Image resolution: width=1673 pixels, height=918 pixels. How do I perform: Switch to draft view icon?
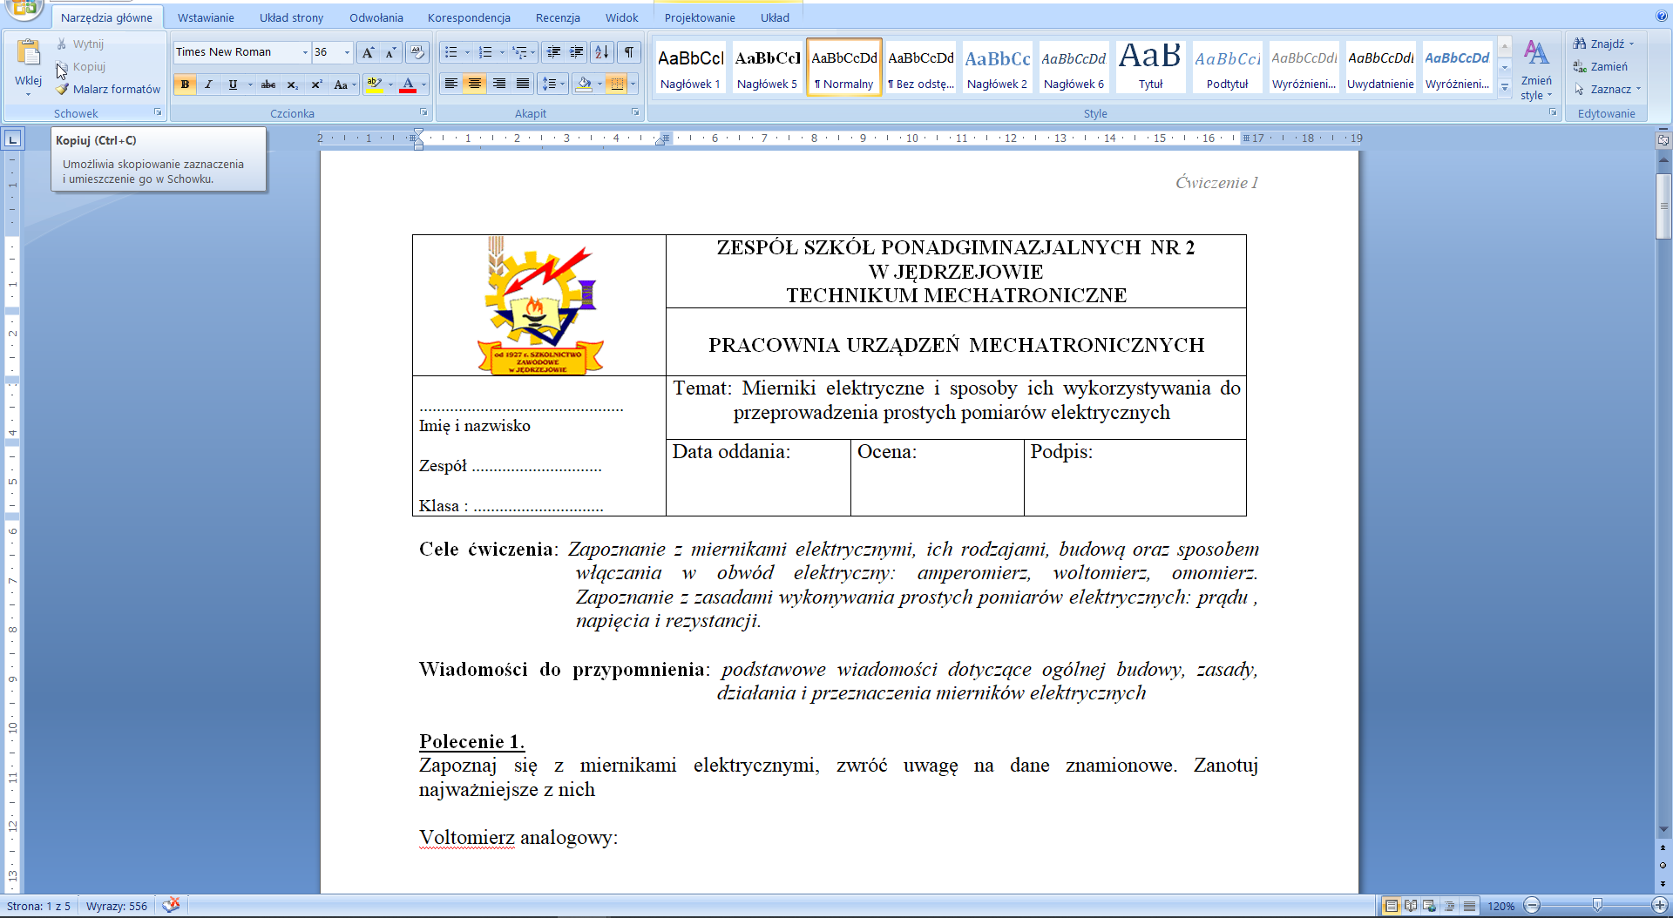(x=1470, y=906)
